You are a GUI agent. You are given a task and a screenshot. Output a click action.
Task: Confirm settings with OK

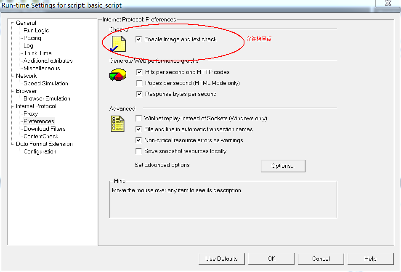[271, 259]
